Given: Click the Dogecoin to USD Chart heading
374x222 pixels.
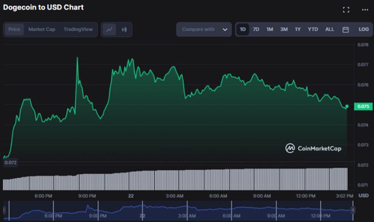Looking at the screenshot, I should click(43, 7).
